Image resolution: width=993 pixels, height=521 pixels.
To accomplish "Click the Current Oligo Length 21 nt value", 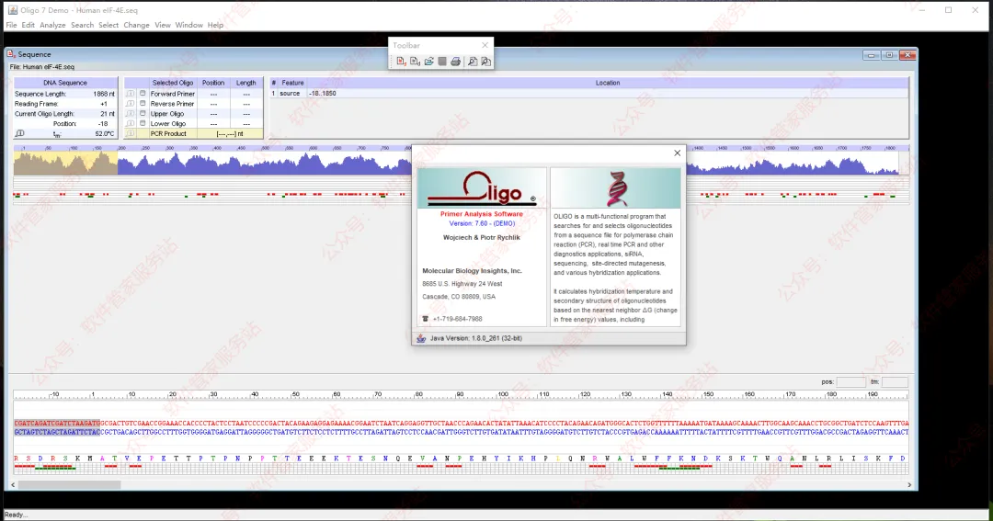I will click(x=107, y=114).
